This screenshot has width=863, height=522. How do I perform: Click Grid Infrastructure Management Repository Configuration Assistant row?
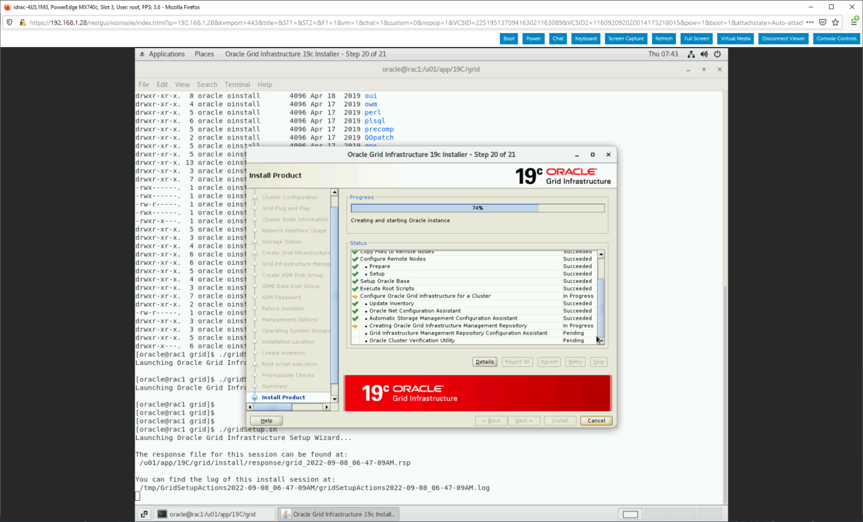coord(474,333)
